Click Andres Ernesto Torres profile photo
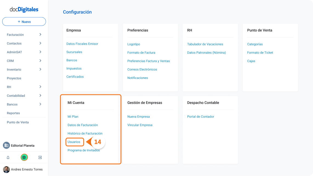The image size is (313, 176). pos(6,169)
